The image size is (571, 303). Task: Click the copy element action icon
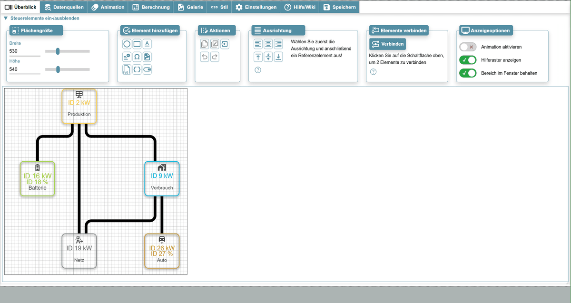[x=205, y=44]
